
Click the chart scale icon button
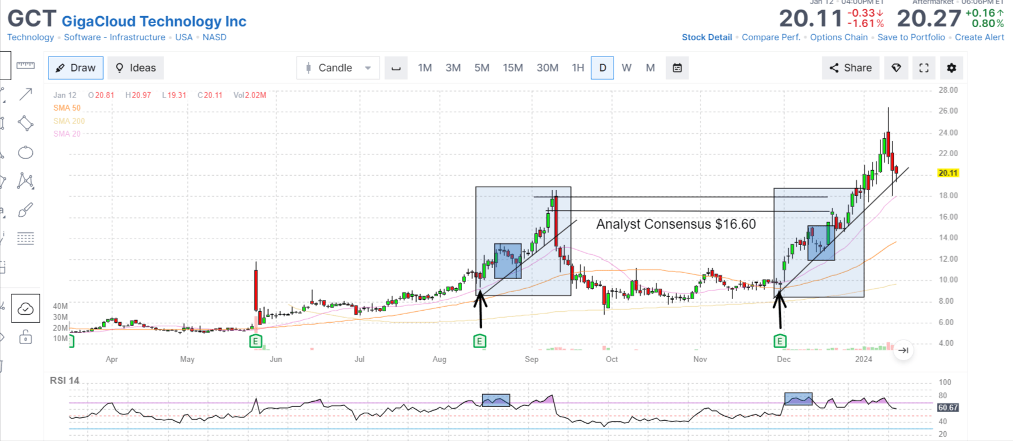[396, 68]
